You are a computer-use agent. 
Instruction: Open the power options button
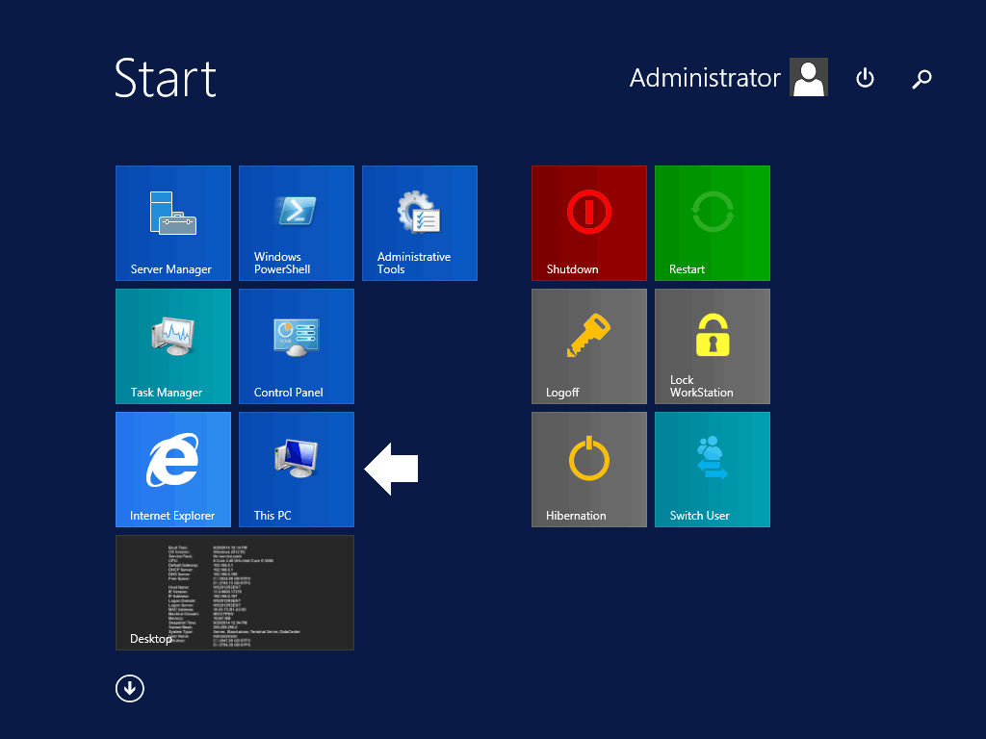pos(865,78)
